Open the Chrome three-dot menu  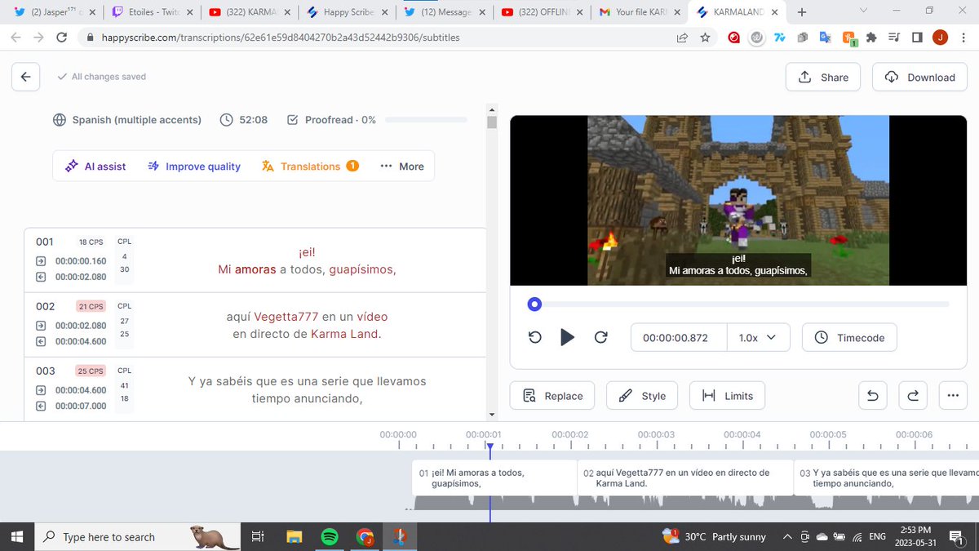tap(963, 38)
